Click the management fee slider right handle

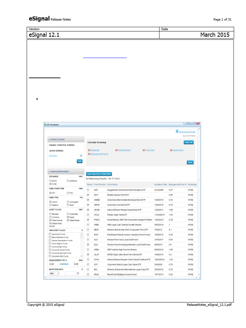click(68, 264)
